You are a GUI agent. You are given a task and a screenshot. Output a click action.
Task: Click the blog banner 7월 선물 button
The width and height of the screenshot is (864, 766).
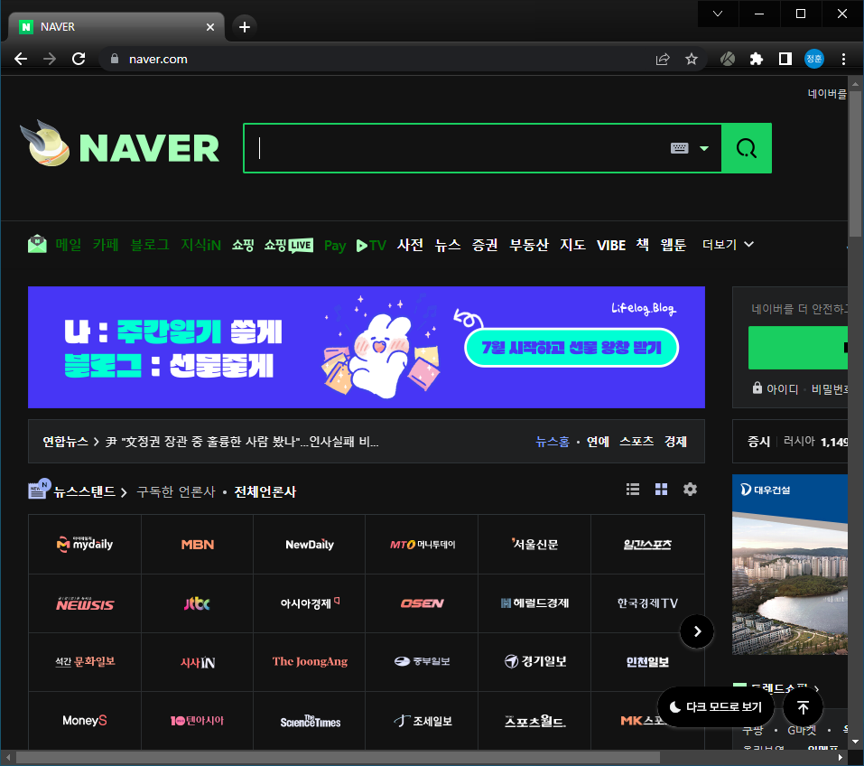click(x=571, y=348)
